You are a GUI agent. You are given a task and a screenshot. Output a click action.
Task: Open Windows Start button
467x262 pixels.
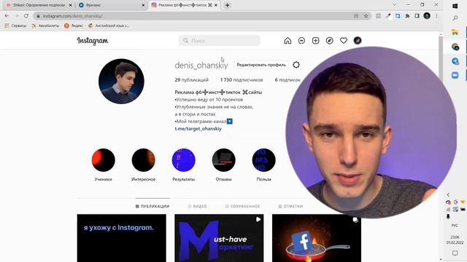455,6
